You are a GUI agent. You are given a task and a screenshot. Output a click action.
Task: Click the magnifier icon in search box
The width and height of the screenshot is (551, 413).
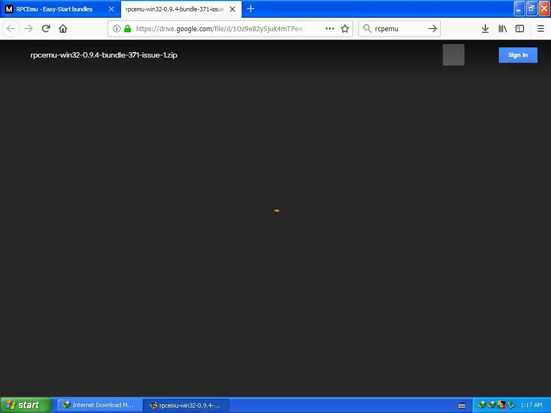(367, 29)
